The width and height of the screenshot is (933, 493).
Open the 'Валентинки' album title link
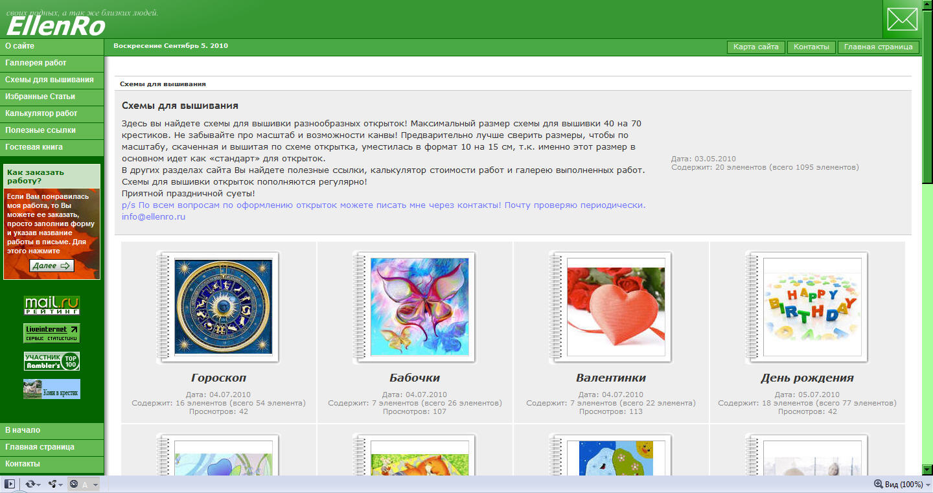click(x=611, y=378)
